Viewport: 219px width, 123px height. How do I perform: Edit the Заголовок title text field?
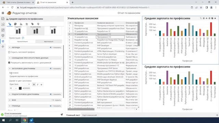click(35, 76)
